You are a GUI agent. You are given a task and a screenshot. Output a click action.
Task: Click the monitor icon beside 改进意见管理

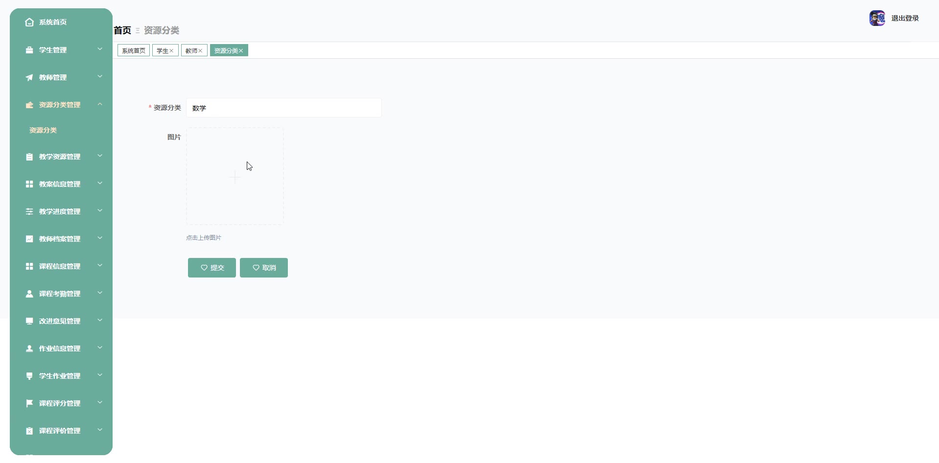[x=29, y=321]
